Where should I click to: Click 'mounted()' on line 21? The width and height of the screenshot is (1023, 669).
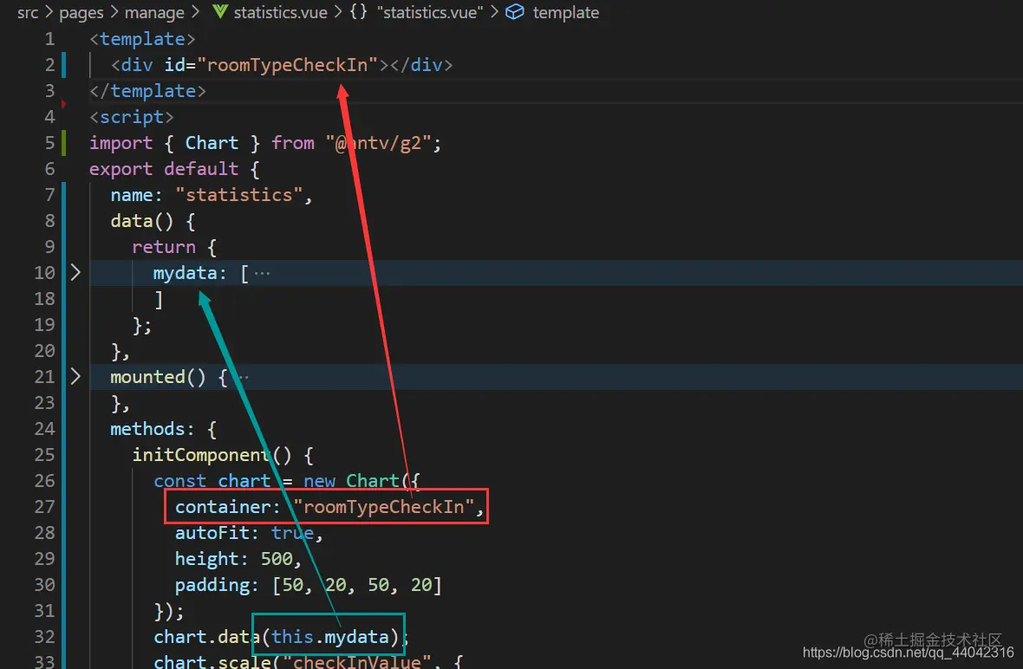pyautogui.click(x=158, y=377)
